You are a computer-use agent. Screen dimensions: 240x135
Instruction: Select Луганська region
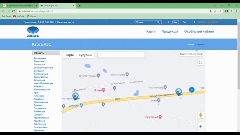pyautogui.click(x=39, y=96)
